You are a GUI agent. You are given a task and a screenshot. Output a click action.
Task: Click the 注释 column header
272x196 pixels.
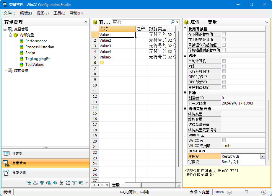(x=142, y=29)
